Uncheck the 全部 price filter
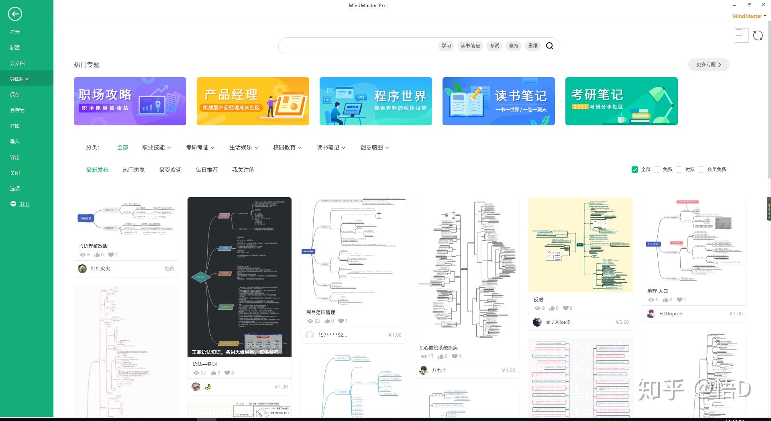 pyautogui.click(x=635, y=170)
